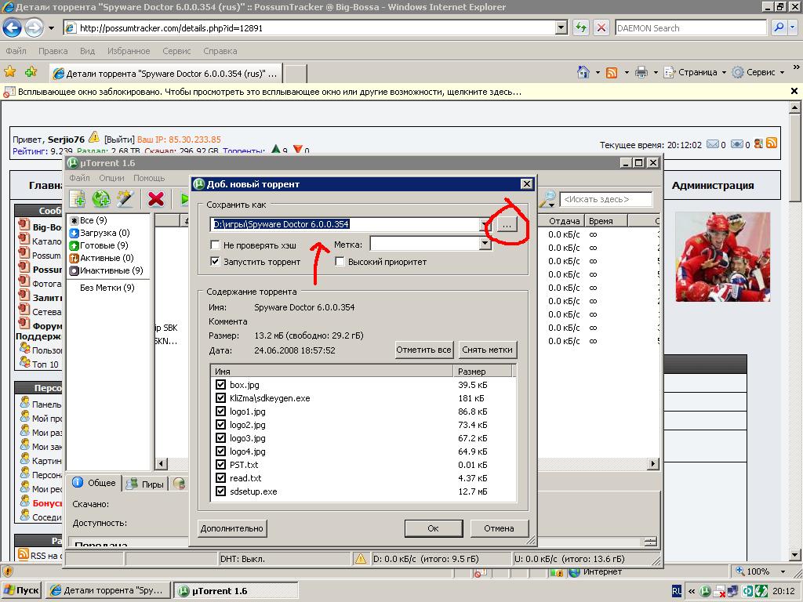Sort file list by 'Размер' column header
This screenshot has width=803, height=602.
(482, 371)
